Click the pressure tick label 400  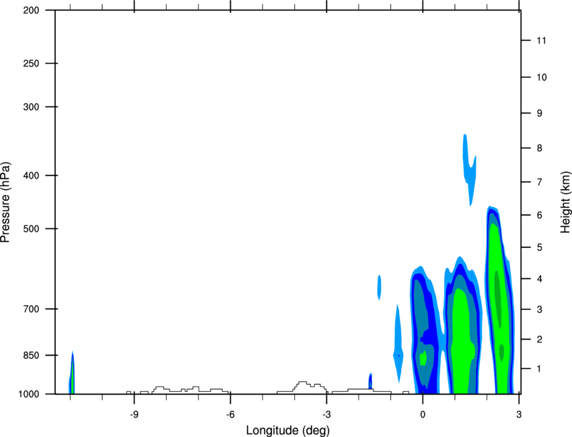[x=31, y=175]
